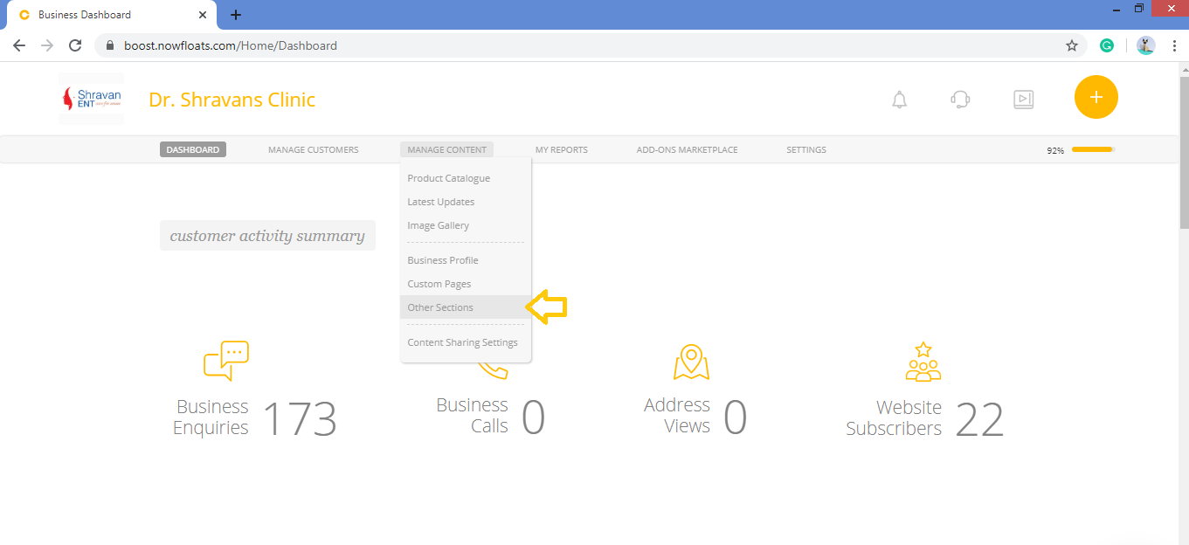
Task: Open the My Reports menu
Action: coord(562,149)
